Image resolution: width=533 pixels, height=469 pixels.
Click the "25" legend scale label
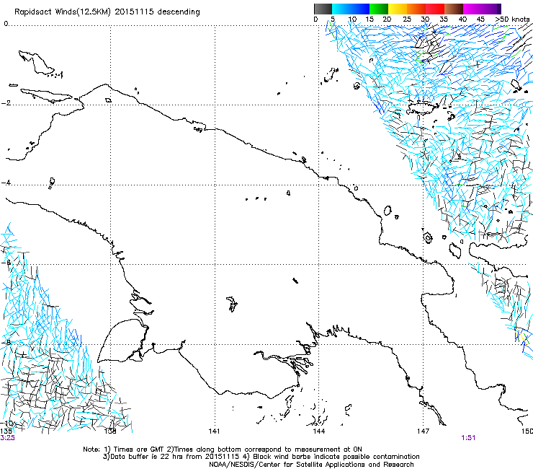407,19
